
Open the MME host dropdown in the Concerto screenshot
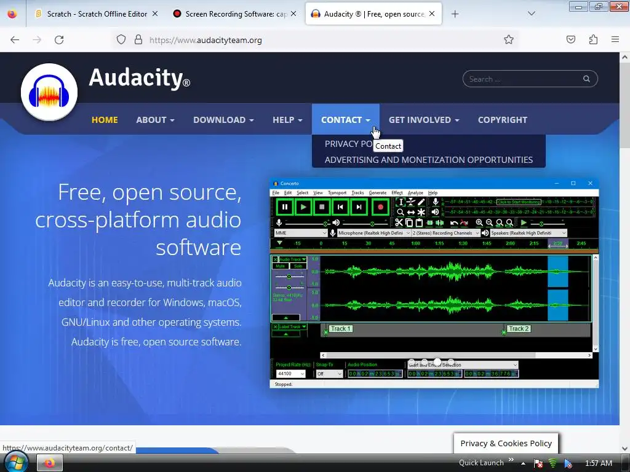pyautogui.click(x=300, y=233)
